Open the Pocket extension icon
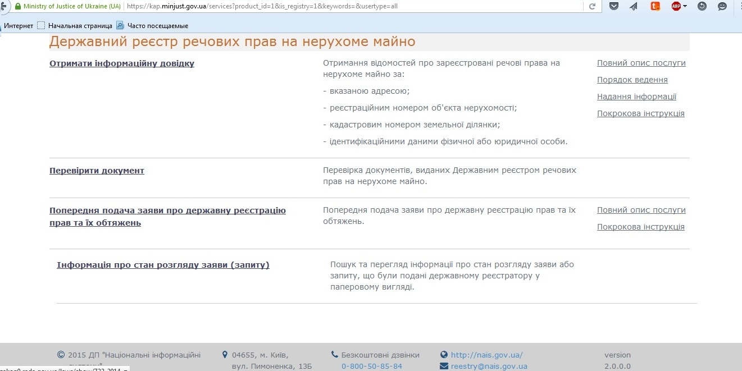742x371 pixels. pos(614,7)
